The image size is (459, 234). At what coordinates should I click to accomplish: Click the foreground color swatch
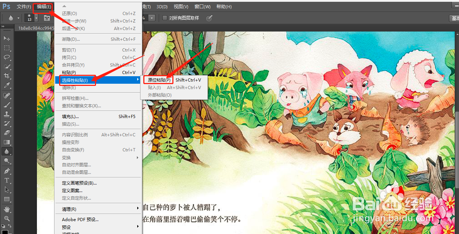pos(5,232)
